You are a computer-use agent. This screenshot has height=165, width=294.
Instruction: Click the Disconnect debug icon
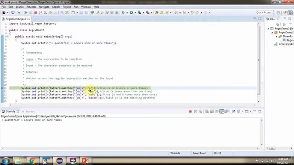tap(40, 12)
